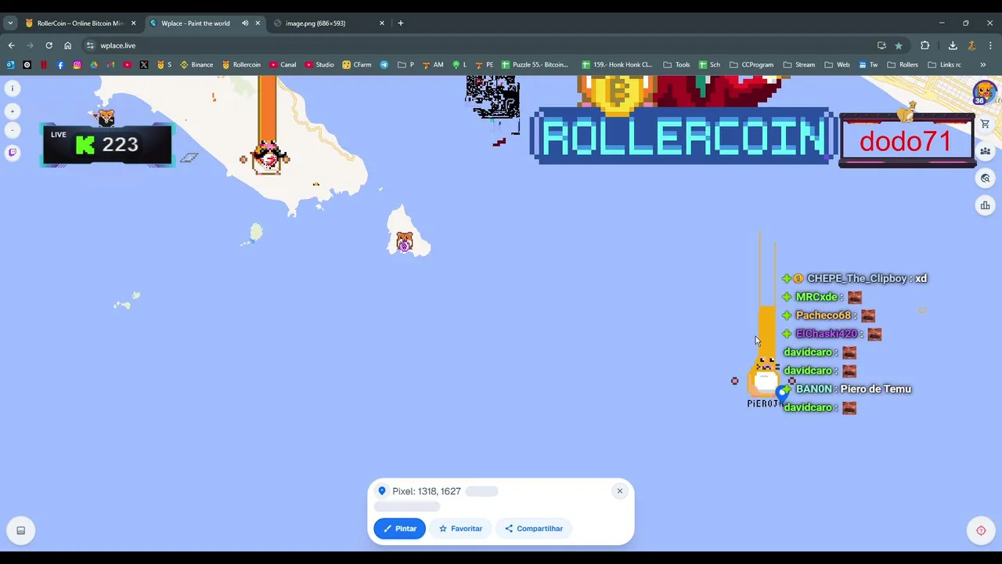Open the CFarm bookmark
The height and width of the screenshot is (564, 1002).
coord(357,65)
